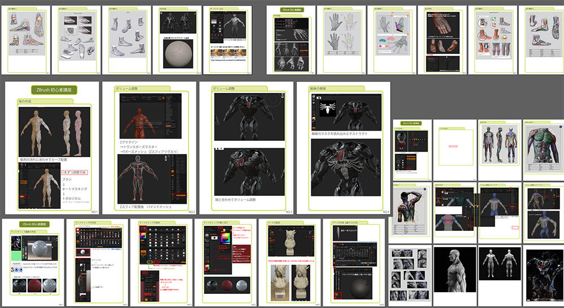
Task: Click the red-boxed 1本ずつ調整可能 label
Action: pyautogui.click(x=74, y=172)
